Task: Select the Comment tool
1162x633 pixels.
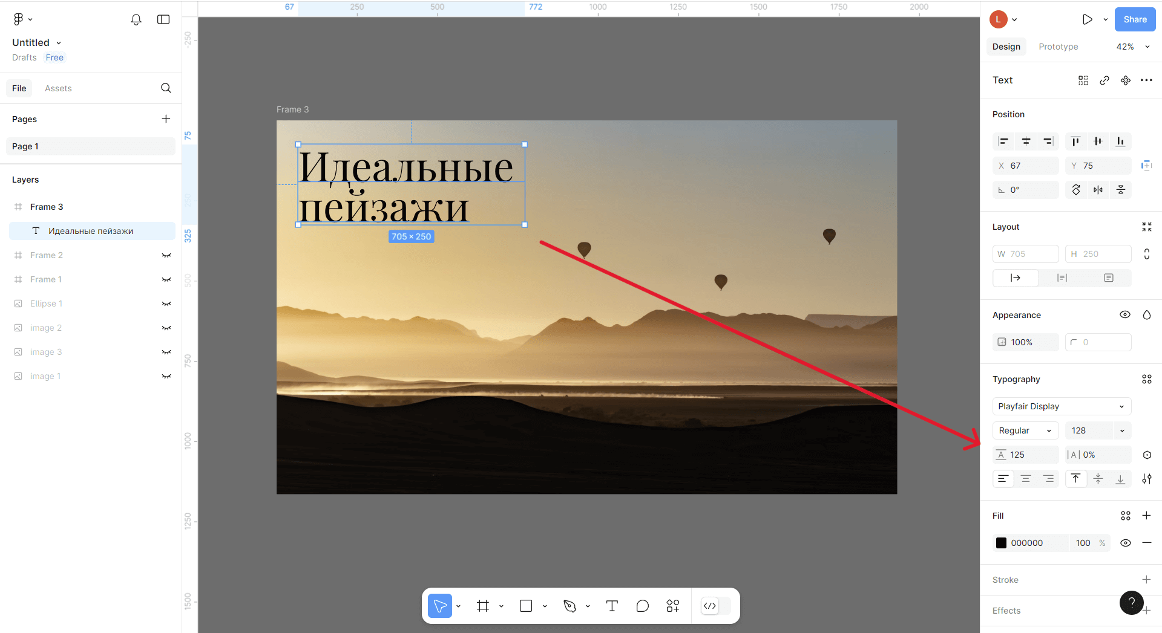Action: (x=643, y=606)
